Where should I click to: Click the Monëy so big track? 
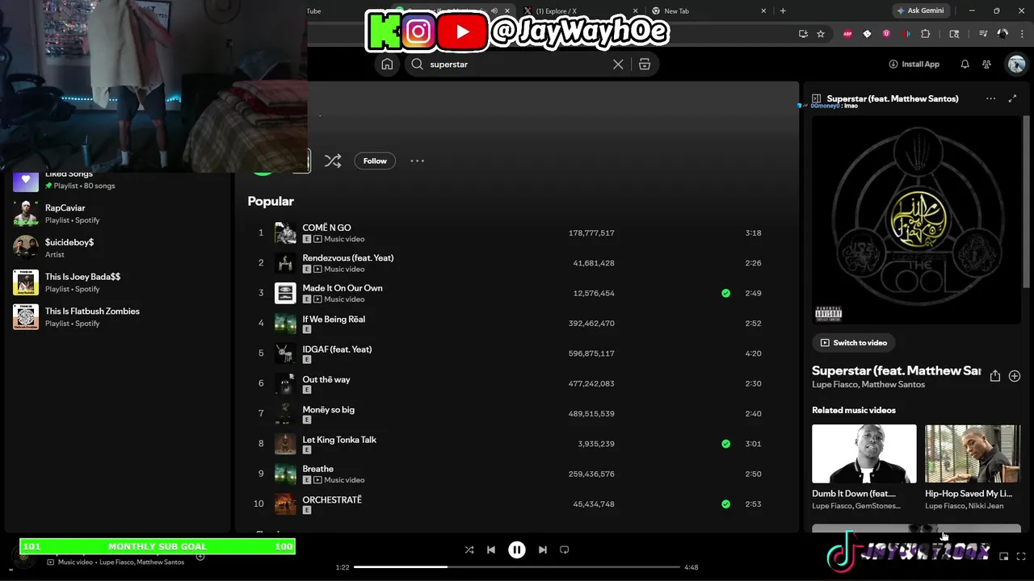(328, 409)
